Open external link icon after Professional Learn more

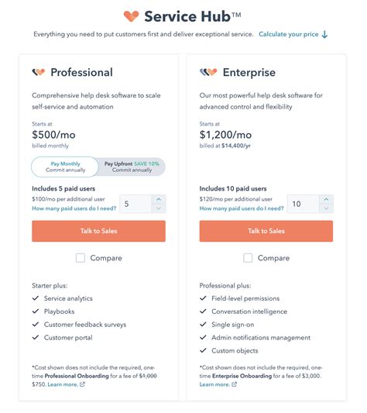[82, 384]
